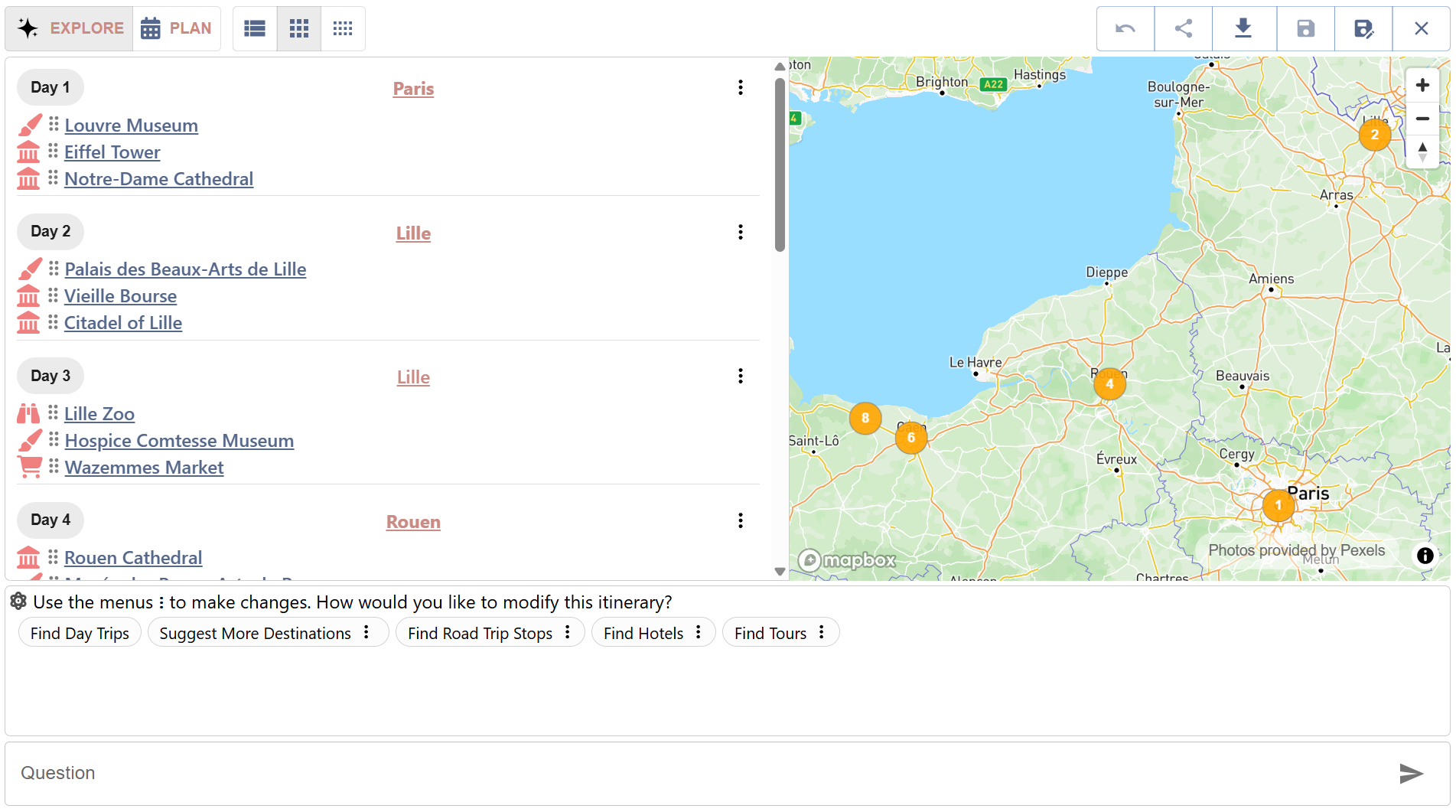Expand the Find Tours options menu
The image size is (1456, 812).
click(821, 632)
